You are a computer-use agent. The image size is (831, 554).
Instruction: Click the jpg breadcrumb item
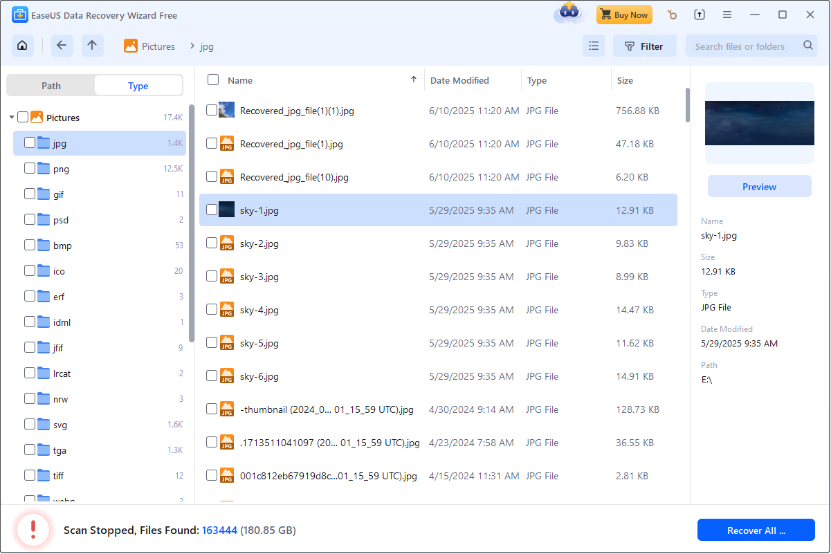207,46
